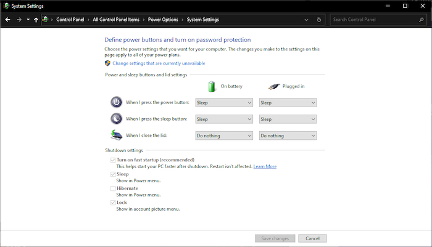Screen dimensions: 432x247
Task: Click the 'Plugged in' column label
Action: click(x=293, y=86)
